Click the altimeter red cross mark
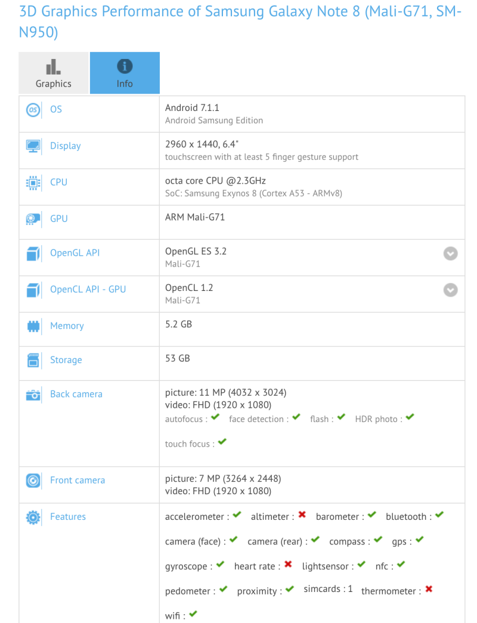 302,515
